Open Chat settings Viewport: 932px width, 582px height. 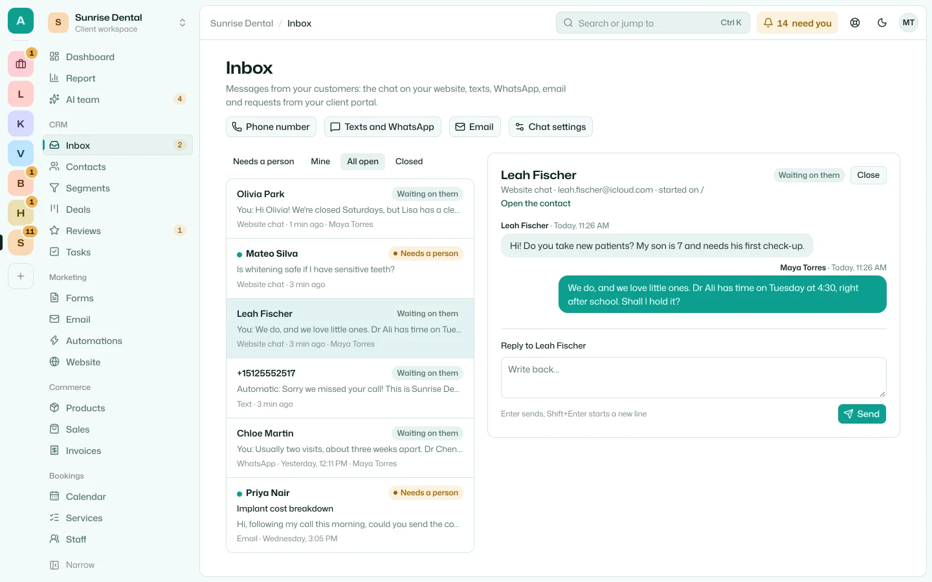click(x=551, y=127)
